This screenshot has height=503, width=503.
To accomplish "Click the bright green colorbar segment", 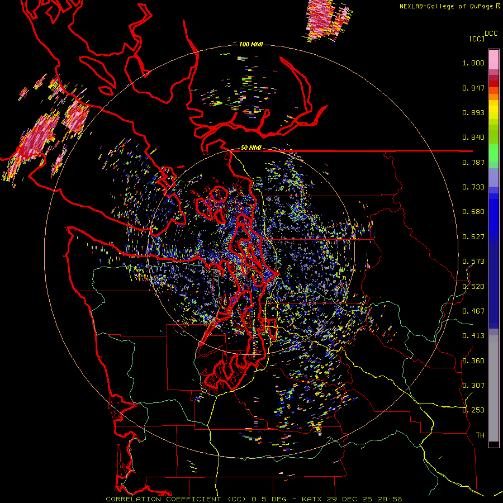I will (493, 153).
